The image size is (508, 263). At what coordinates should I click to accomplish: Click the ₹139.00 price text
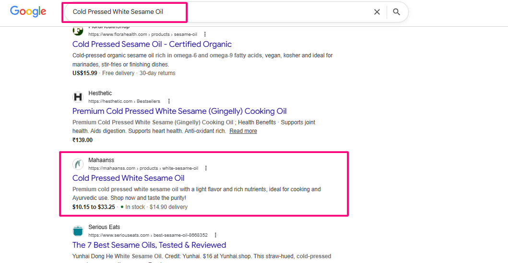83,140
